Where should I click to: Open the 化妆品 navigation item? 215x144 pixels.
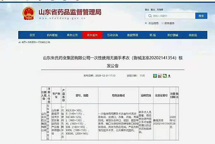(x=193, y=35)
